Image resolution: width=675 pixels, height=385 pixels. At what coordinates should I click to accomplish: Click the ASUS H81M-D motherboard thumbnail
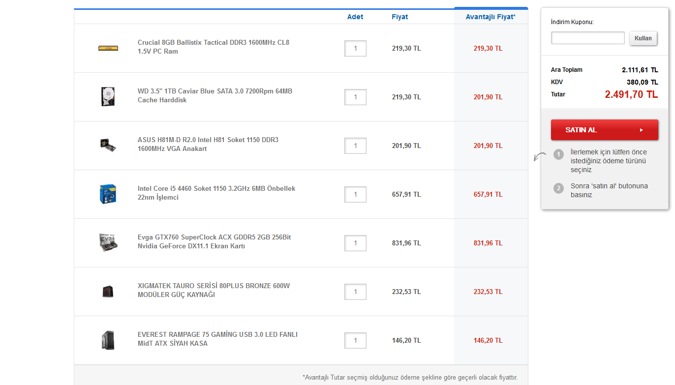[107, 145]
